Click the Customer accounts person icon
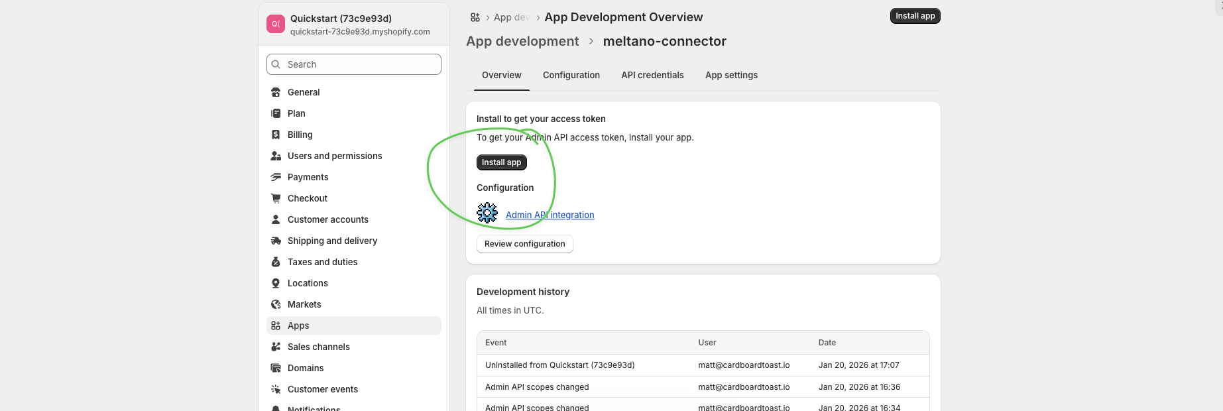 pyautogui.click(x=276, y=219)
